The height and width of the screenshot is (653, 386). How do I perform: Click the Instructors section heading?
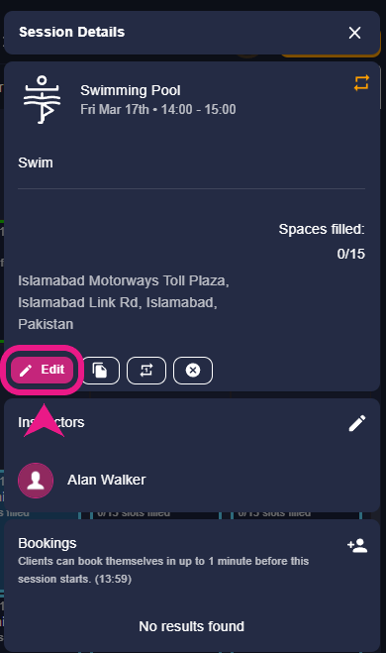51,422
